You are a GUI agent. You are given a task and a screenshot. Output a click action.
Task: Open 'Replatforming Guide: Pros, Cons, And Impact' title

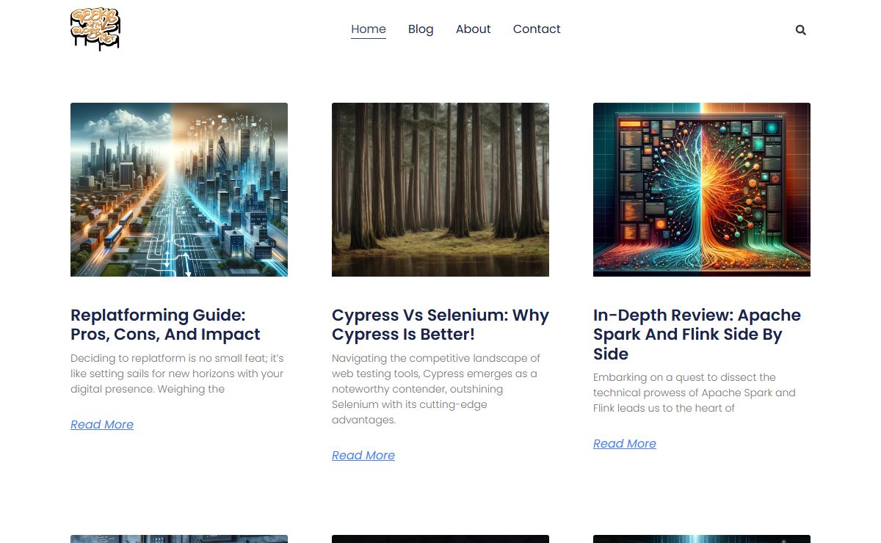165,324
